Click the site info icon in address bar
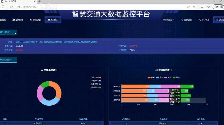This screenshot has height=125, width=224. click(11, 7)
